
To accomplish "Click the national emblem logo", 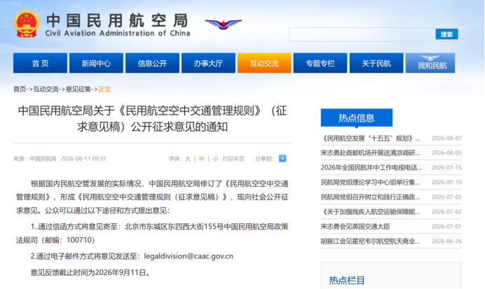I will coord(27,24).
